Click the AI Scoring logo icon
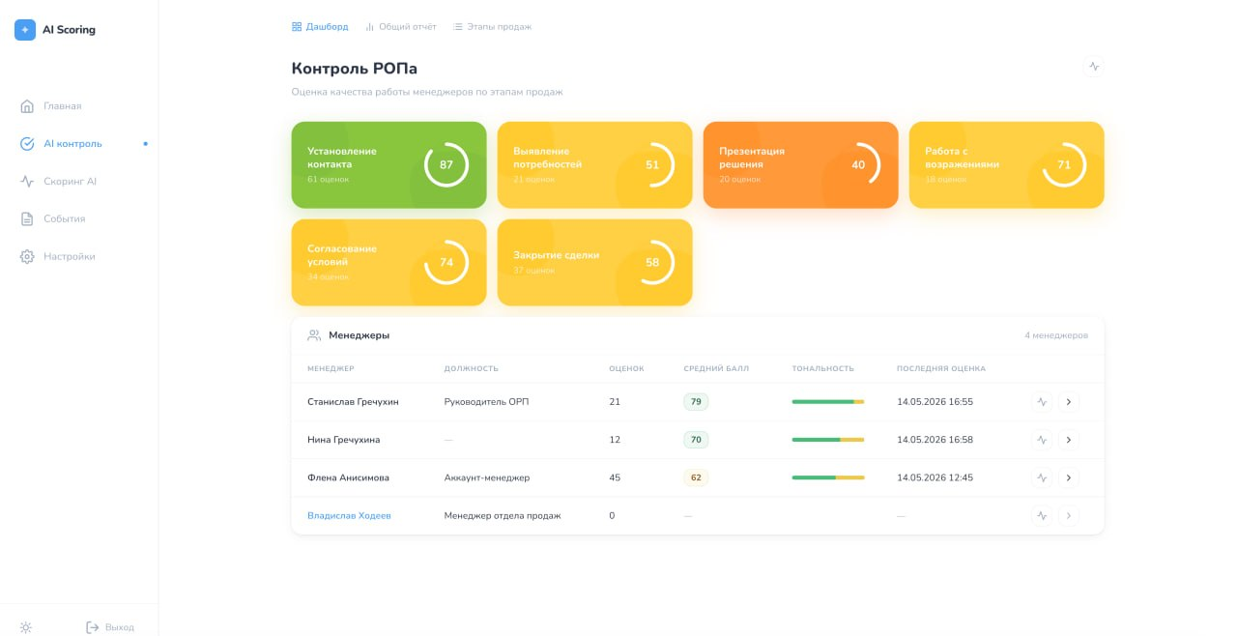The width and height of the screenshot is (1237, 636). [25, 30]
